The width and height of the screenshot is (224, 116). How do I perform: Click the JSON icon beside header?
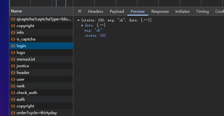pos(13,73)
